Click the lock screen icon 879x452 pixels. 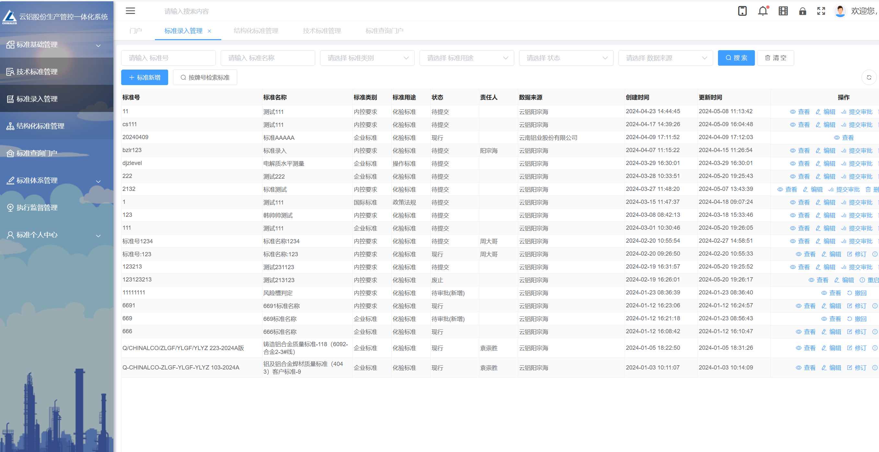[x=802, y=11]
